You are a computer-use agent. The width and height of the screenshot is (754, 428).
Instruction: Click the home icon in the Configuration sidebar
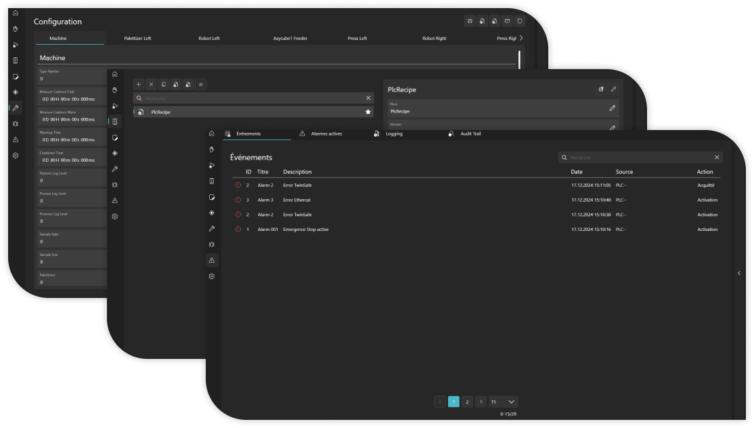pos(16,13)
